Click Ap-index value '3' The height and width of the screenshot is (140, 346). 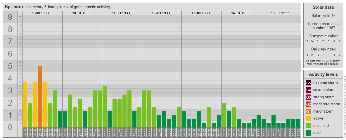(340, 55)
